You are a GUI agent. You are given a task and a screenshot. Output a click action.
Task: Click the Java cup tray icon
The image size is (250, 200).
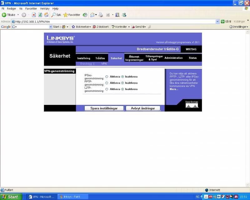pos(206,197)
